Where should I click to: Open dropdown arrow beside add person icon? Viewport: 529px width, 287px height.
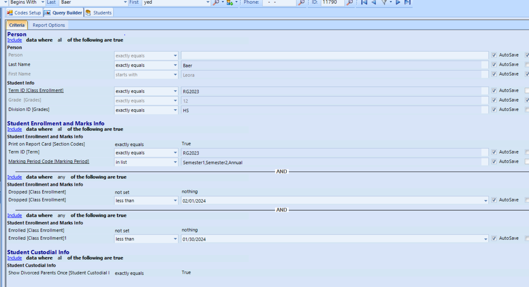tap(236, 2)
